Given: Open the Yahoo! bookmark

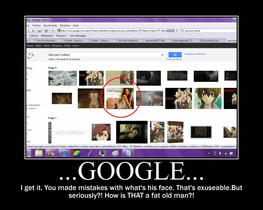Looking at the screenshot, I should pos(34,36).
